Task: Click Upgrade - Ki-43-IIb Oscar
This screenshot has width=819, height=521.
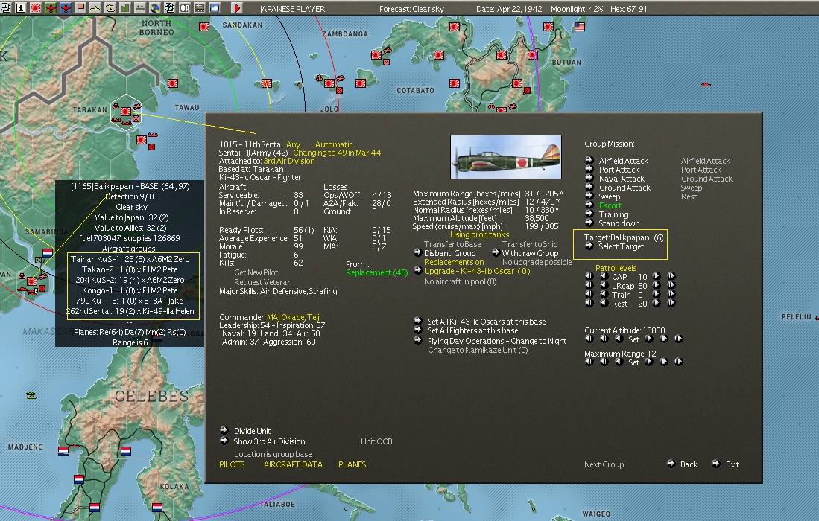Action: (x=418, y=270)
